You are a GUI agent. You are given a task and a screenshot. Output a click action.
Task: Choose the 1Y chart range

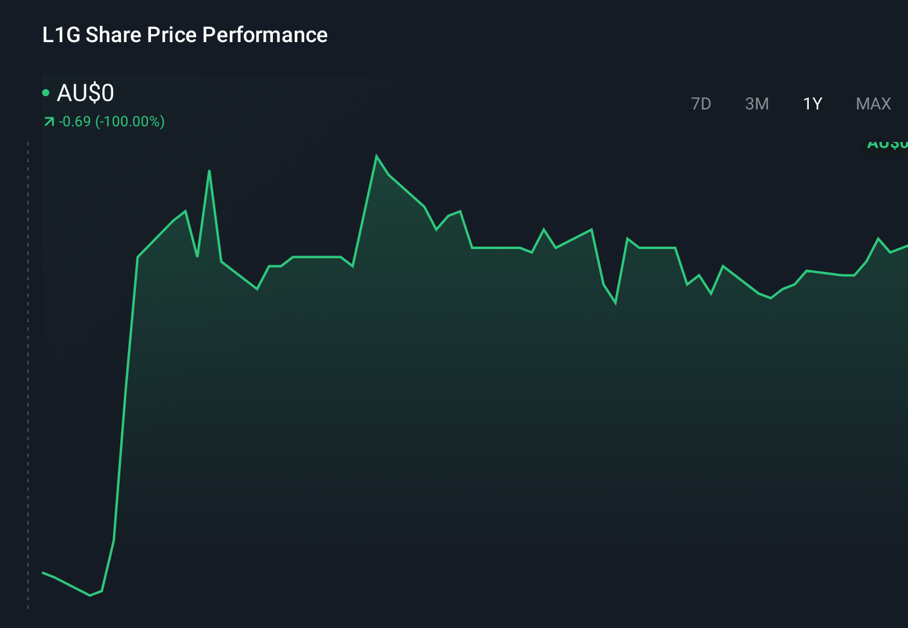[812, 104]
